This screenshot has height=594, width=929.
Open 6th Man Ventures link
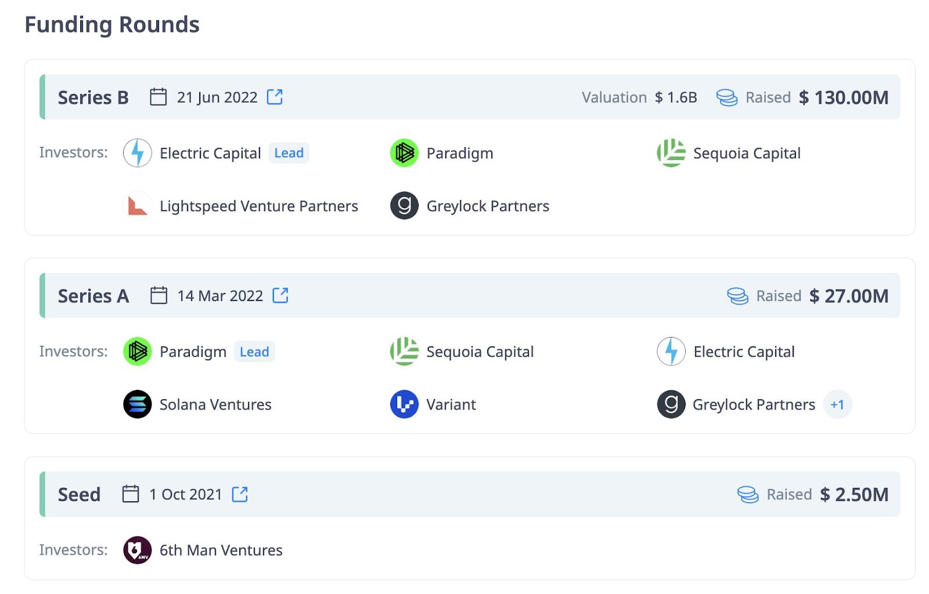coord(221,550)
